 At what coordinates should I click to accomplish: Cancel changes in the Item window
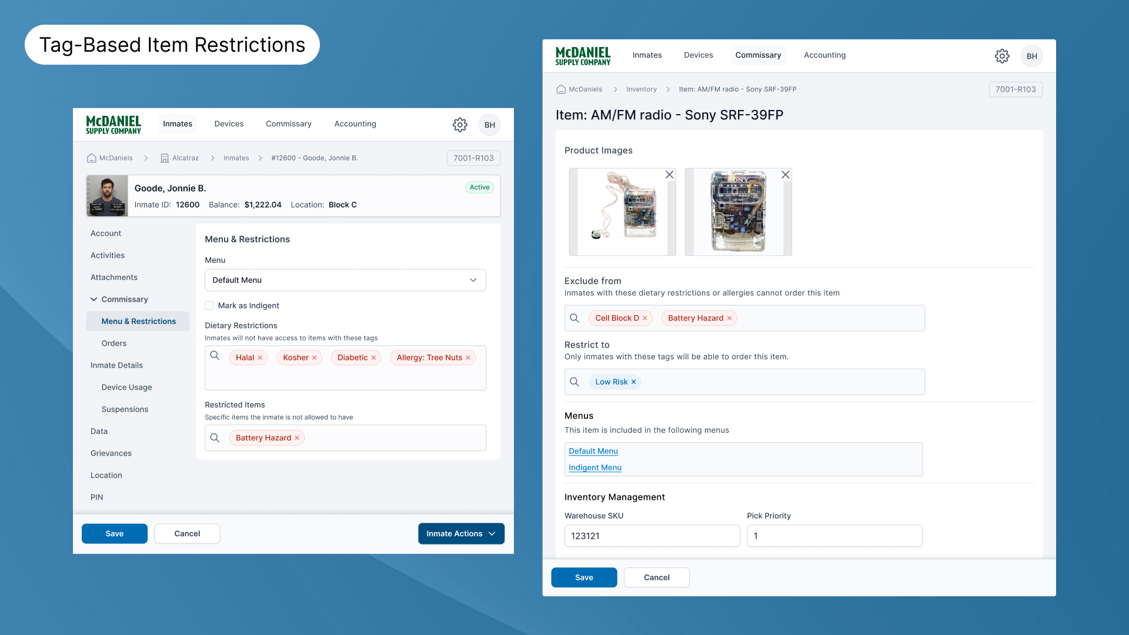(657, 577)
